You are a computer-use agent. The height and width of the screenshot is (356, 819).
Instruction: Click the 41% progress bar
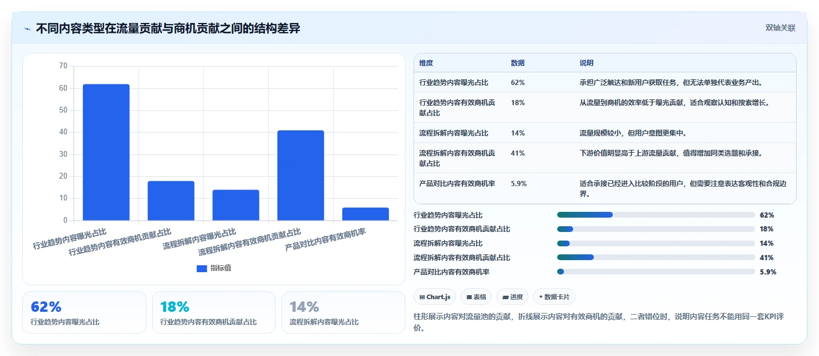[656, 257]
